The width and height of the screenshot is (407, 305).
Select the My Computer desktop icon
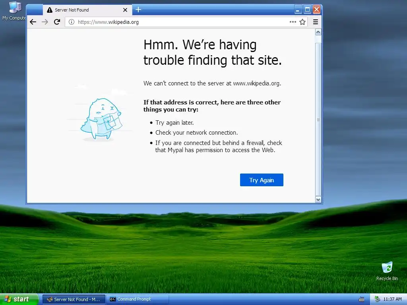(x=14, y=11)
